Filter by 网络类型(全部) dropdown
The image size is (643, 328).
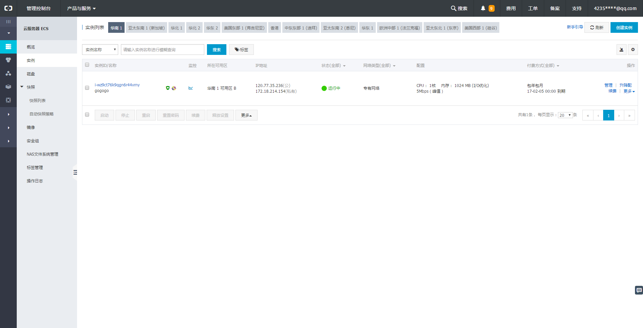pos(379,66)
